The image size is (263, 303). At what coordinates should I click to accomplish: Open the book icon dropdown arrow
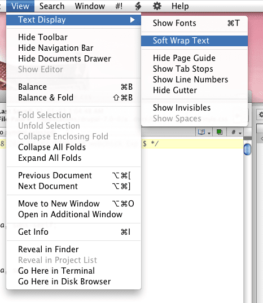209,133
